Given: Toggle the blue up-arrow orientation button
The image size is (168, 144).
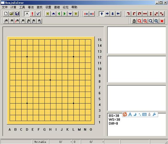Looking at the screenshot, I should point(102,14).
